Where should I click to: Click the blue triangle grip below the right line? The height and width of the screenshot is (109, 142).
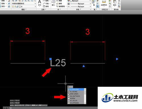click(x=83, y=66)
